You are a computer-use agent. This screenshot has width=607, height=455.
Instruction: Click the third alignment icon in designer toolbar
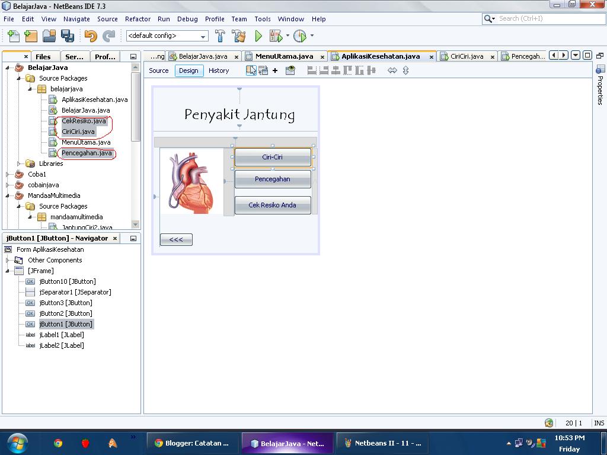[336, 71]
